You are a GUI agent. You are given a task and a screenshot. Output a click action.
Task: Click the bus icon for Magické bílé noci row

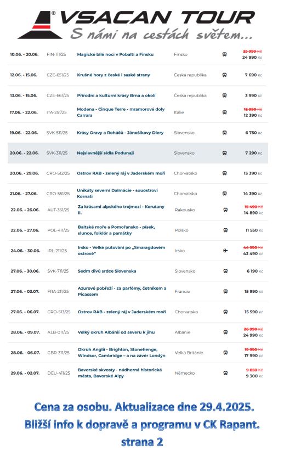click(x=224, y=54)
